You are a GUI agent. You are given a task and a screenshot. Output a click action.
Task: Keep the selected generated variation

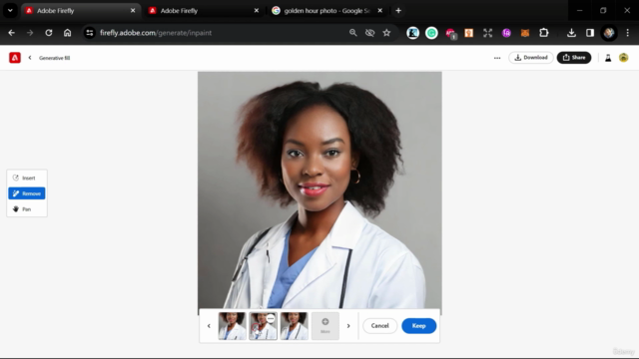click(419, 326)
